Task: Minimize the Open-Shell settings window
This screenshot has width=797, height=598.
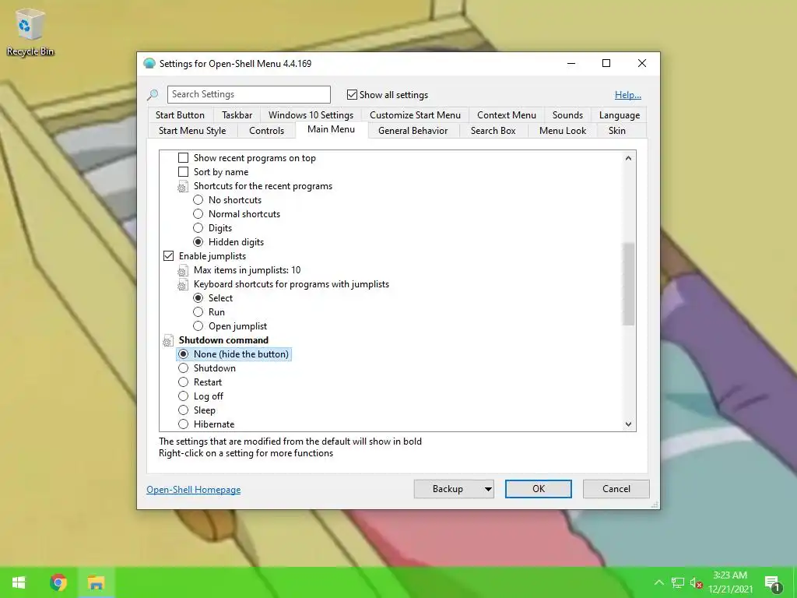Action: [571, 63]
